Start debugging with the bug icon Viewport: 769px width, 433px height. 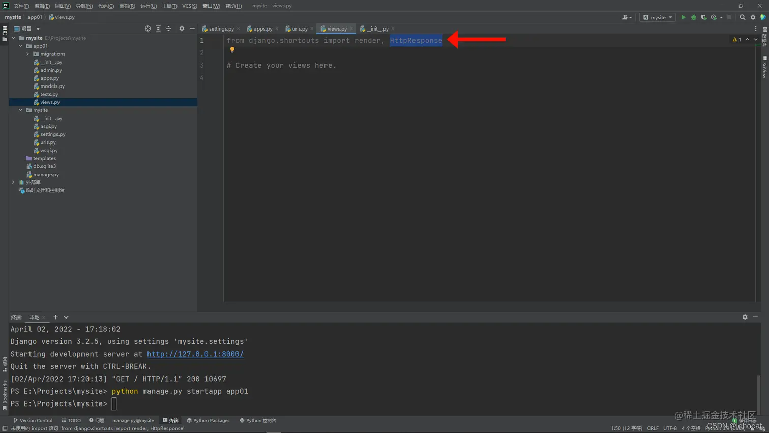[x=693, y=17]
